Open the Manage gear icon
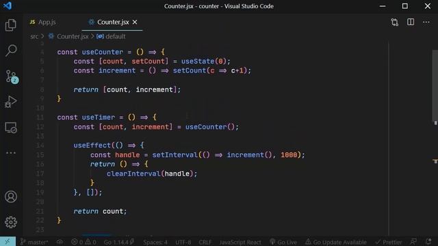438x246 pixels. coord(11,222)
